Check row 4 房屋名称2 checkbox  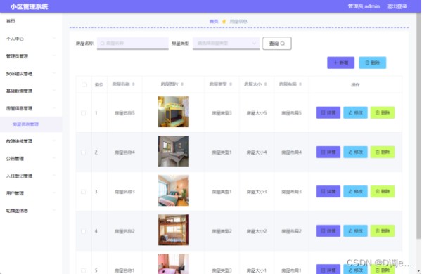point(84,231)
